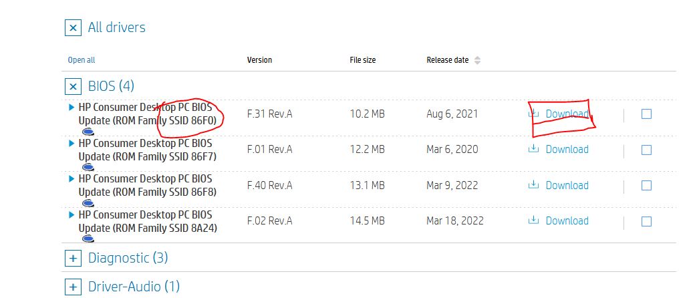Viewport: 699px width, 298px height.
Task: Click blue disc icon under SSID 8A24 entry
Action: coord(88,239)
